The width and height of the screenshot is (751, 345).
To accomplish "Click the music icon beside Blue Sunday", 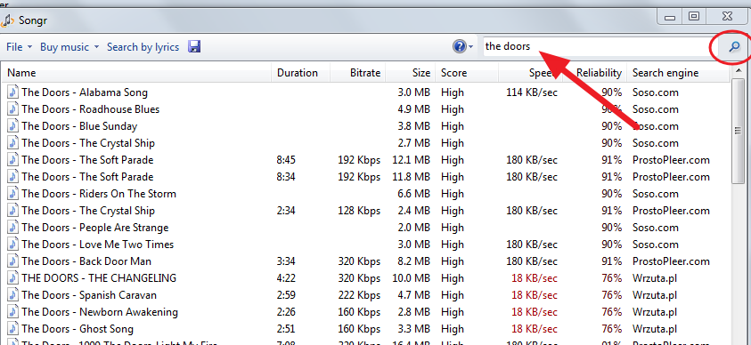I will [x=13, y=125].
